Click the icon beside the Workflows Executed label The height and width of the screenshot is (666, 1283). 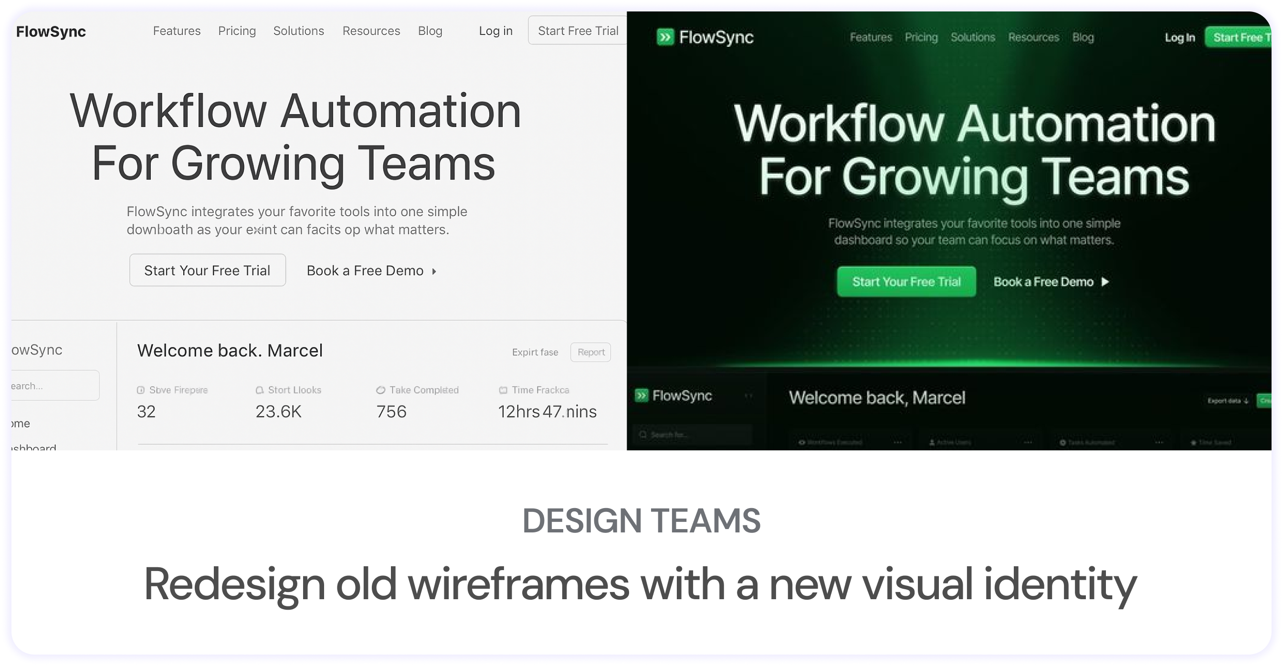[801, 443]
